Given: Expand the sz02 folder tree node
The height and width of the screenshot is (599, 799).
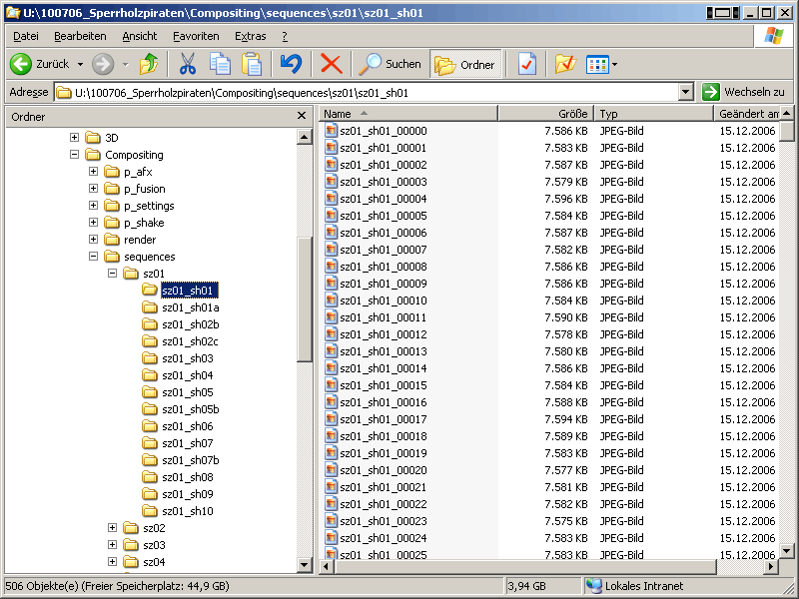Looking at the screenshot, I should coord(112,528).
